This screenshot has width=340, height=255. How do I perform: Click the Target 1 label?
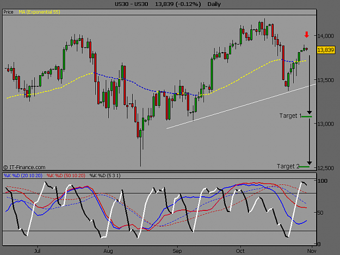290,116
